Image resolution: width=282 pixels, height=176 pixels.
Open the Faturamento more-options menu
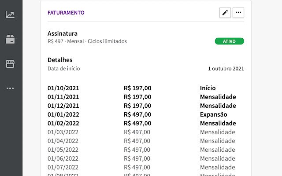238,13
